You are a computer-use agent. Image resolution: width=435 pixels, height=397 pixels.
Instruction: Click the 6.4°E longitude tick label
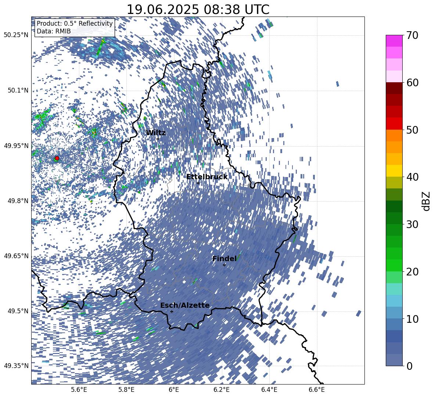pos(269,390)
